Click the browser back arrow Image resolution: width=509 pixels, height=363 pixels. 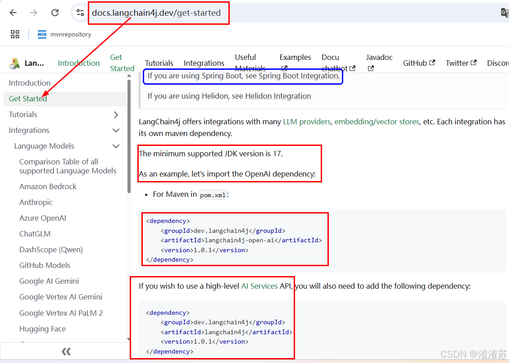(14, 13)
